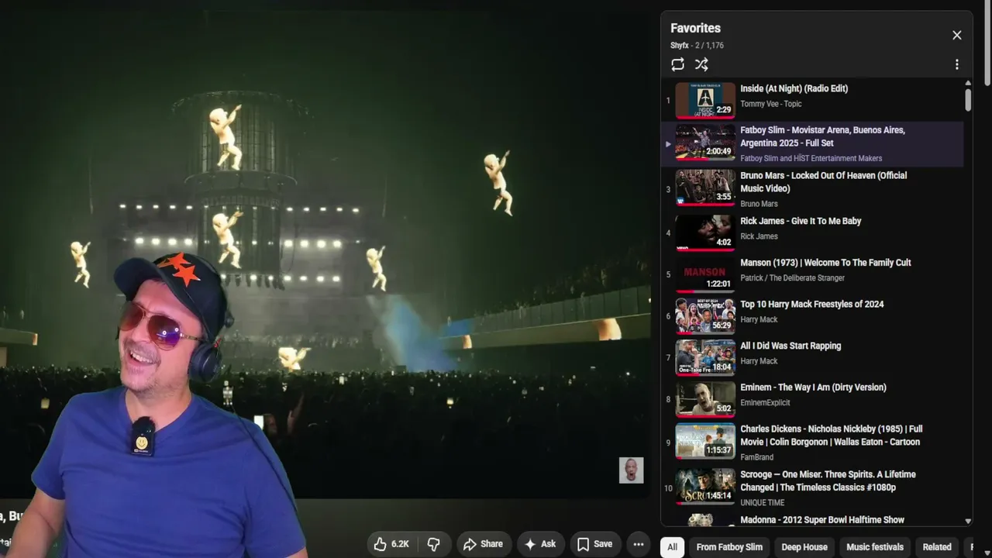This screenshot has height=558, width=992.
Task: Click the Give It To Me Baby thumbnail
Action: [x=705, y=233]
